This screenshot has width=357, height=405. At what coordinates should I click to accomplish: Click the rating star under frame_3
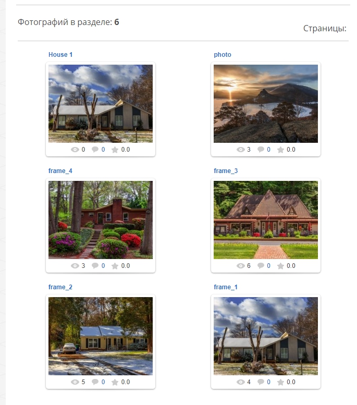pos(280,266)
